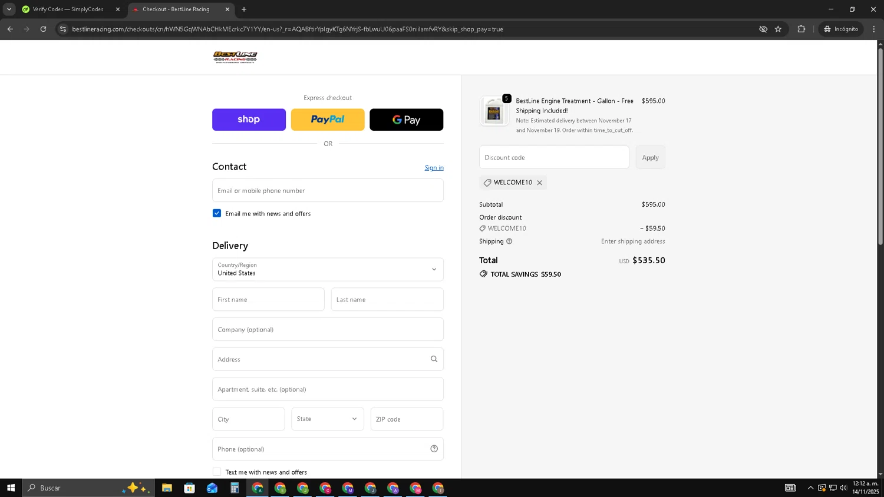Open Microsoft Store from taskbar

(x=189, y=488)
